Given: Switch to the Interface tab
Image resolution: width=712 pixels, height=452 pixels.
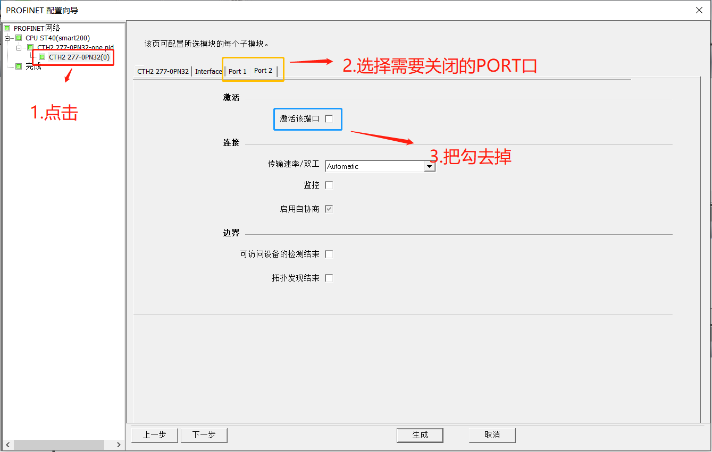Looking at the screenshot, I should click(208, 72).
